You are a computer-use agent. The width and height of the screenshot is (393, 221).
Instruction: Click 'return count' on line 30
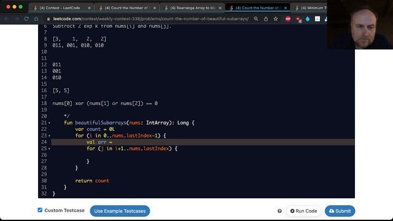tap(92, 180)
